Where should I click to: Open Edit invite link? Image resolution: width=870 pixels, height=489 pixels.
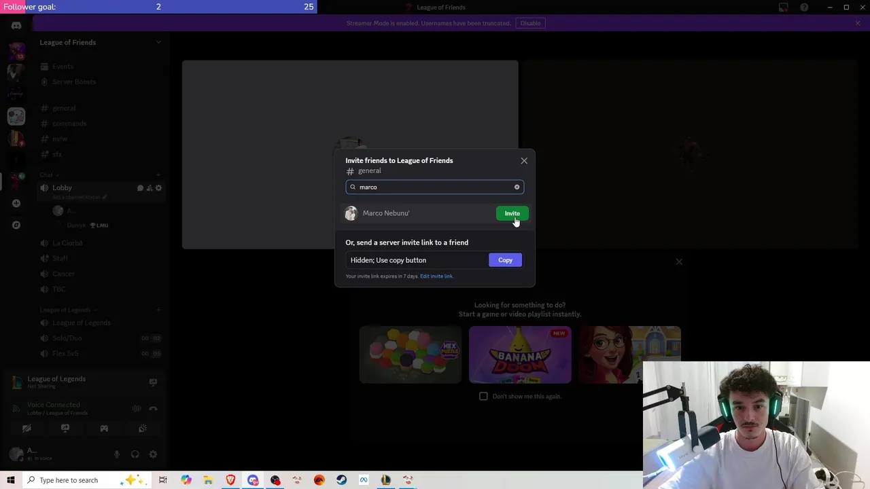click(436, 276)
